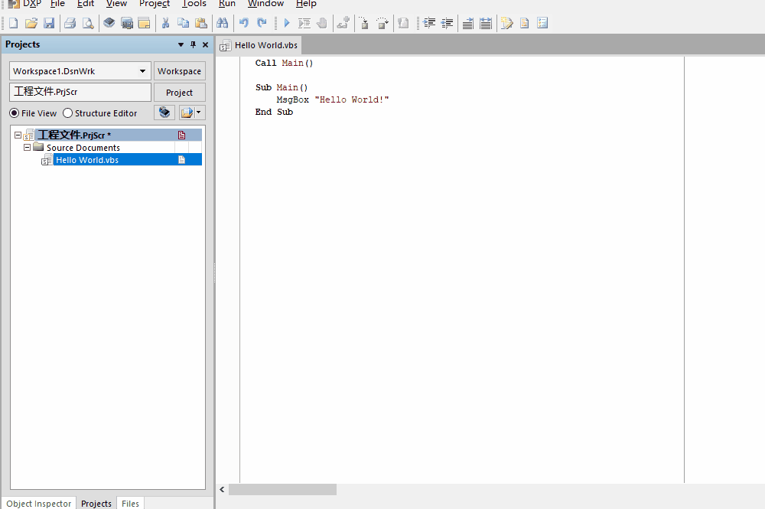The width and height of the screenshot is (765, 509).
Task: Open folder icon in the main toolbar
Action: [31, 23]
